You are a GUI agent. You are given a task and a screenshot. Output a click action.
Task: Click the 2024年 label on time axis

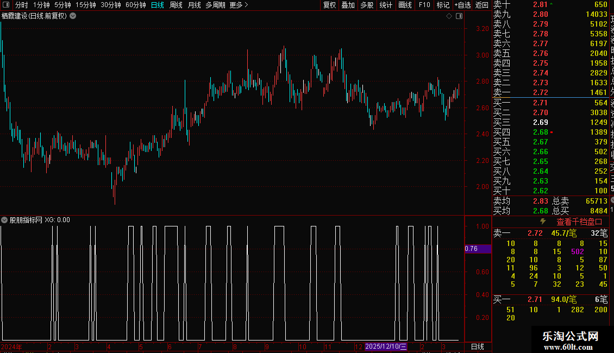coord(11,346)
